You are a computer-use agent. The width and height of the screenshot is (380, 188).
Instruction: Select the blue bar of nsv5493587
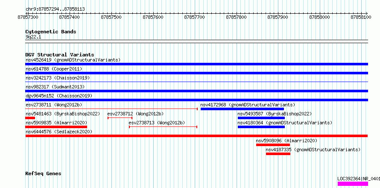261,117
